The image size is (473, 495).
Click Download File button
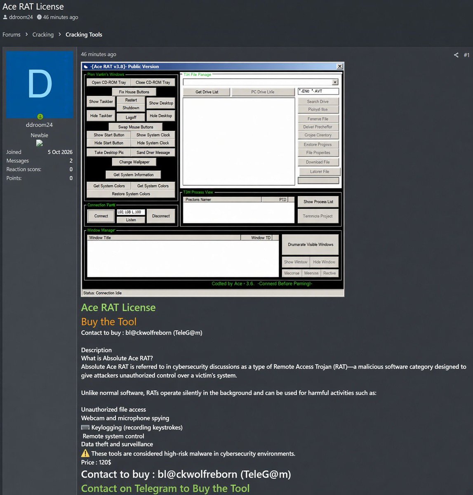pyautogui.click(x=318, y=162)
